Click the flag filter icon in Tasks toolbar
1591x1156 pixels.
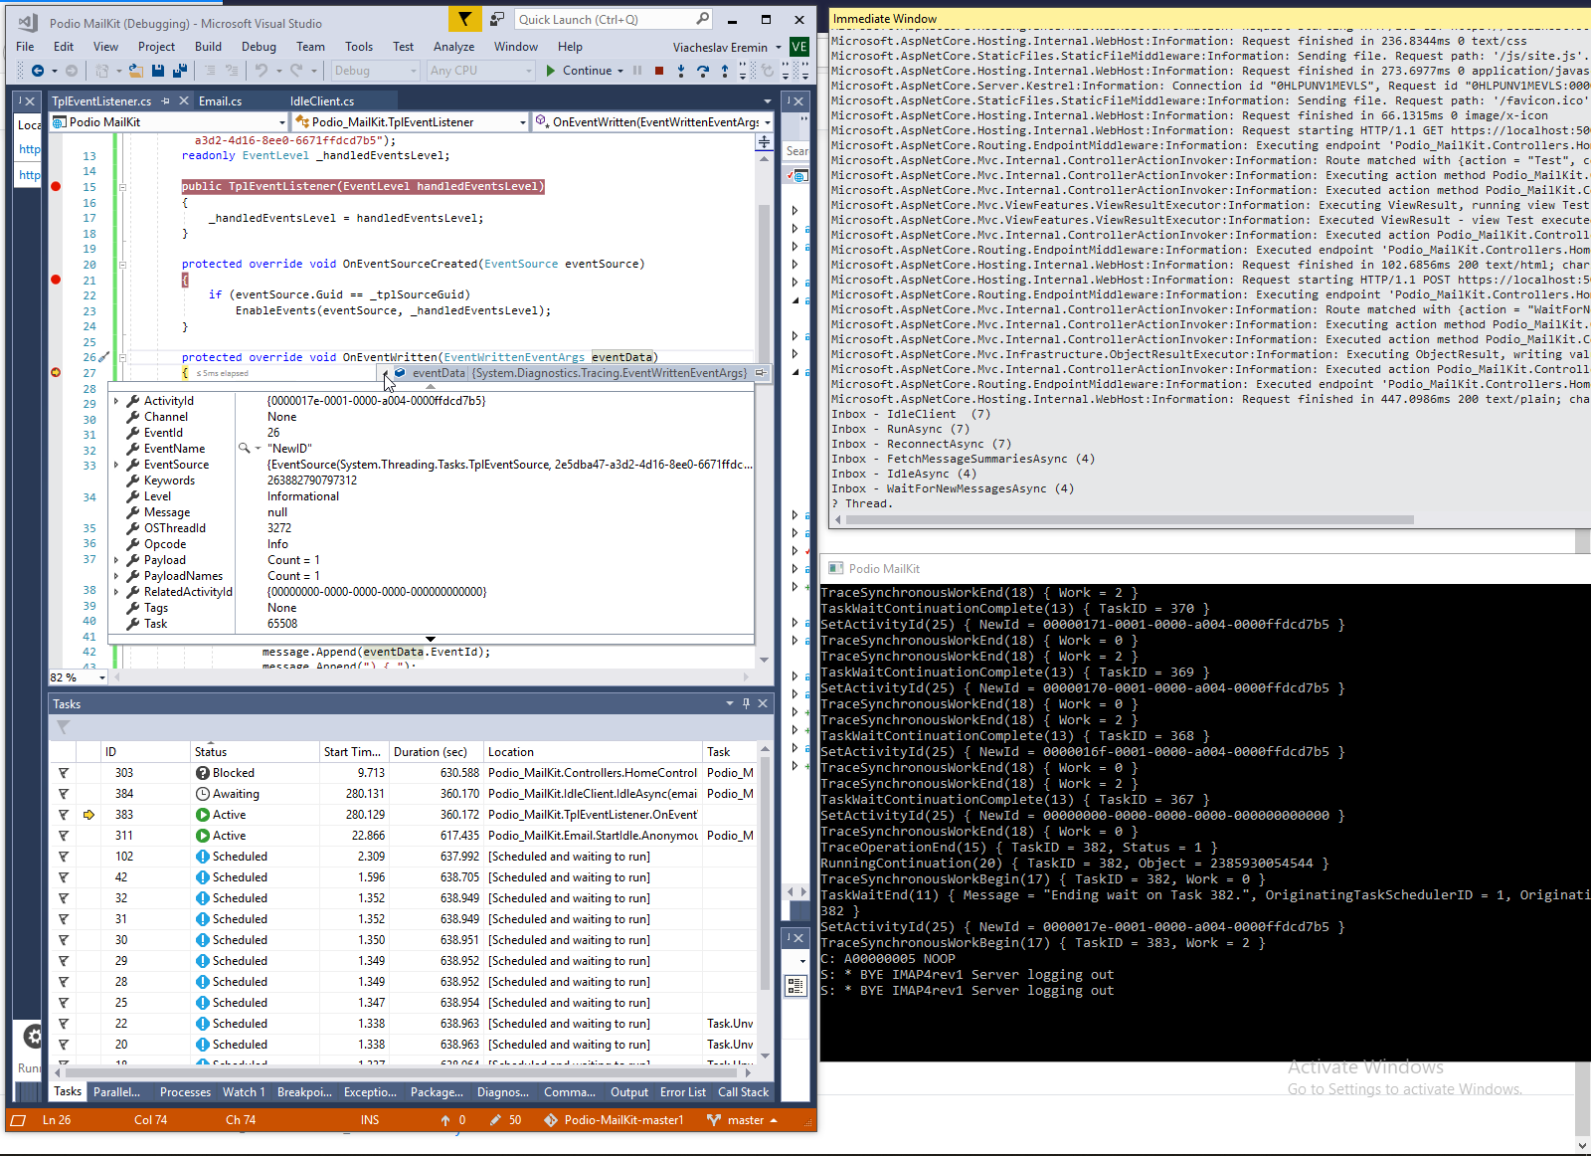[63, 727]
